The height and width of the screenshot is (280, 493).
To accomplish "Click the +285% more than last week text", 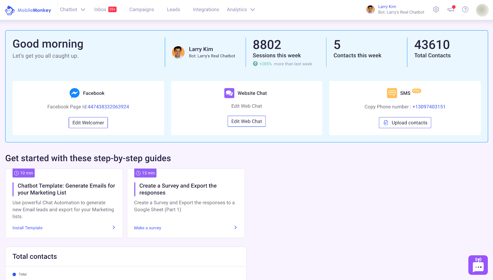I will pos(286,64).
